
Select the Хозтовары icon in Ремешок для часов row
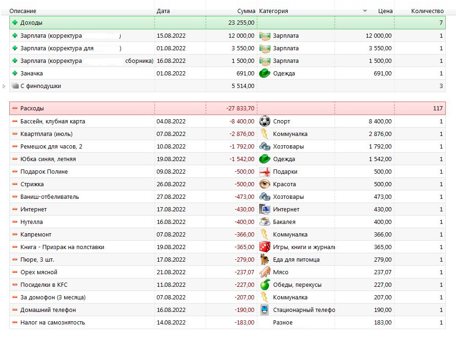coord(265,146)
